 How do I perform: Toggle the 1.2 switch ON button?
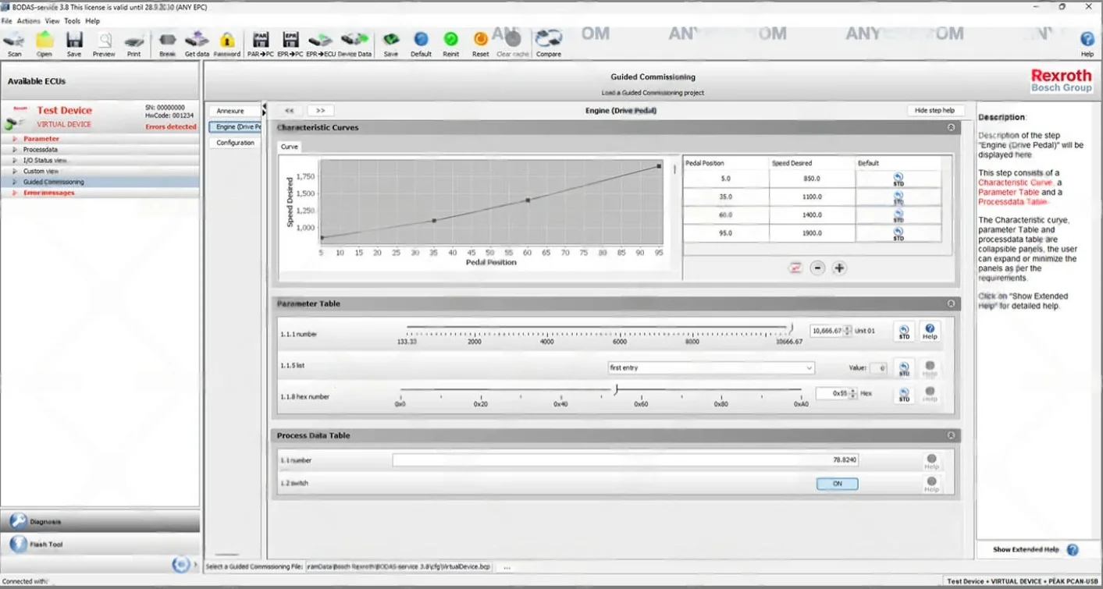837,484
